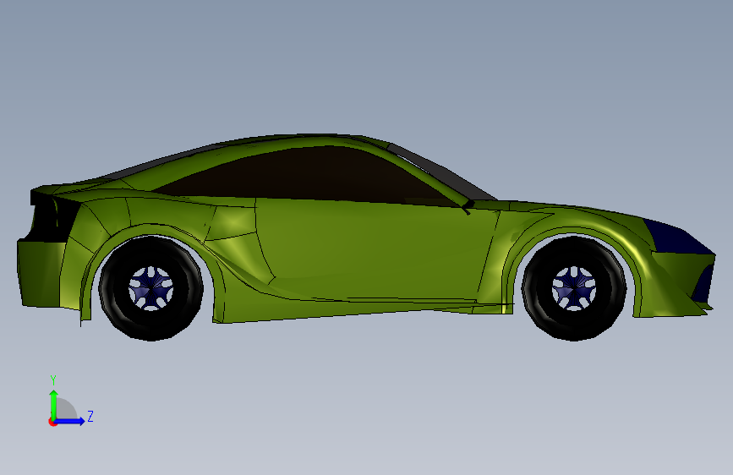733x475 pixels.
Task: Click the Y axis label
Action: coord(53,380)
